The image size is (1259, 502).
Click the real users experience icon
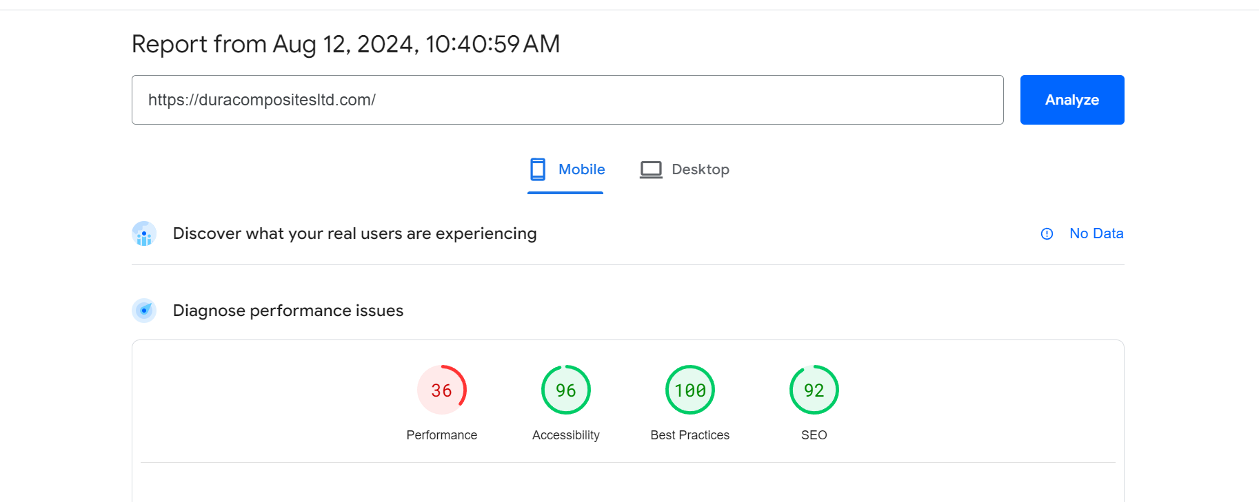tap(144, 233)
